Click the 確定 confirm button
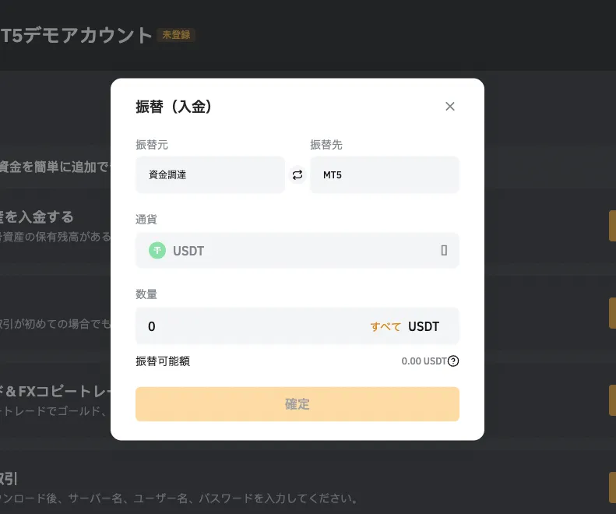This screenshot has width=616, height=514. coord(297,404)
